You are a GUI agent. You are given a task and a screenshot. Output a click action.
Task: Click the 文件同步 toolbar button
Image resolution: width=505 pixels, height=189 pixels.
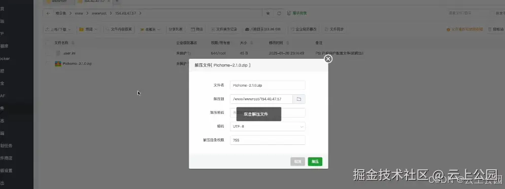334,29
